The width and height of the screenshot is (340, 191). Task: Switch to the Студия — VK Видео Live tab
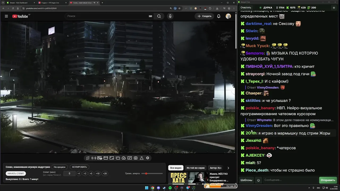(52, 3)
